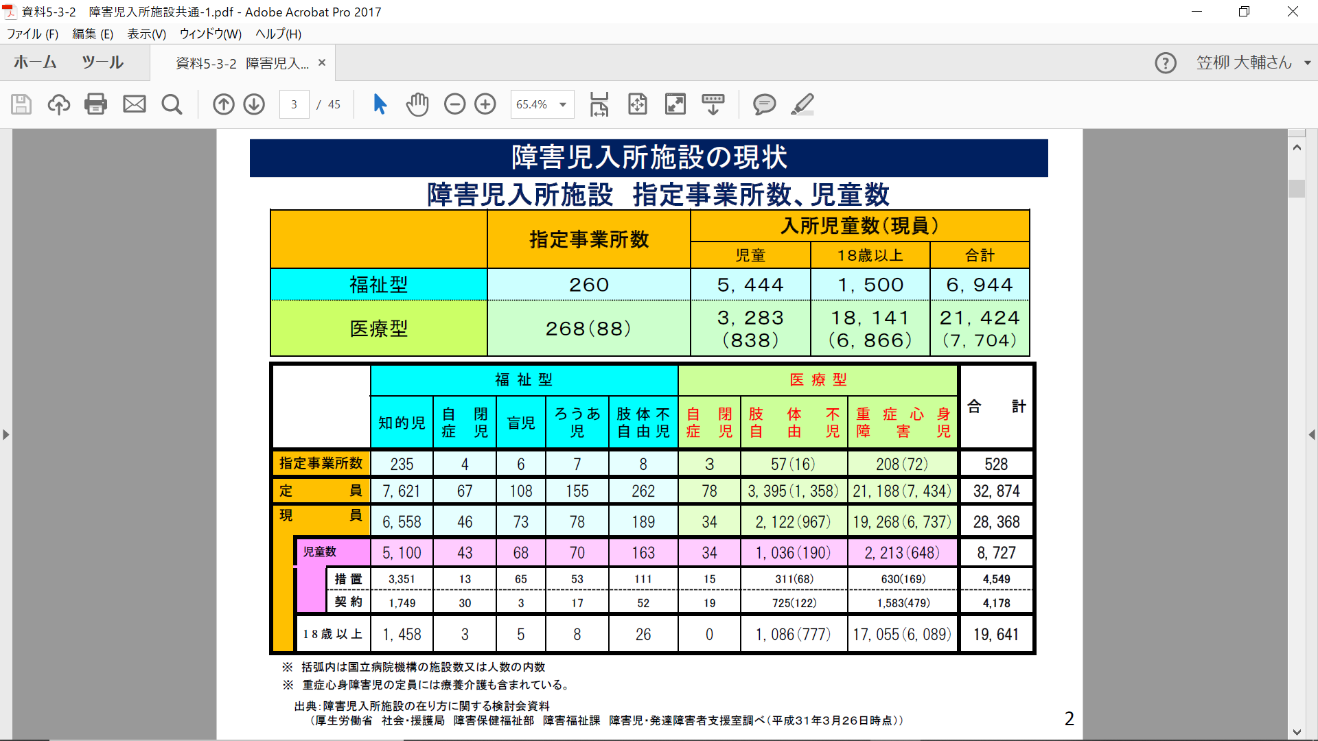Image resolution: width=1318 pixels, height=741 pixels.
Task: Choose the selection arrow tool
Action: click(380, 104)
